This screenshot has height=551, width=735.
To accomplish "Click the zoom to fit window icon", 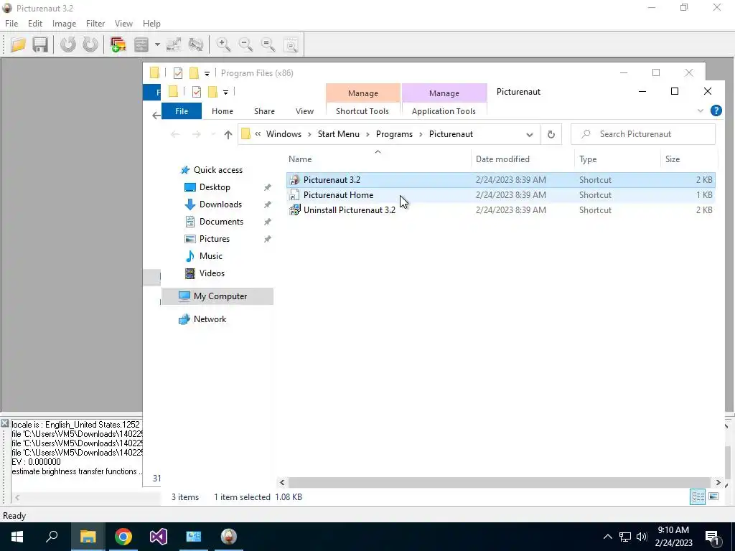I will tap(291, 45).
